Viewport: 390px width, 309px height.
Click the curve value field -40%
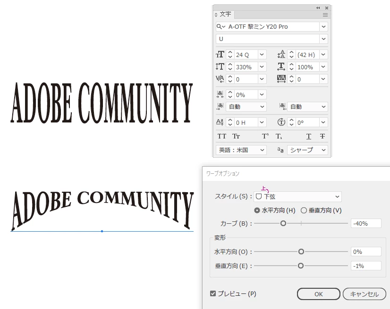(x=366, y=223)
